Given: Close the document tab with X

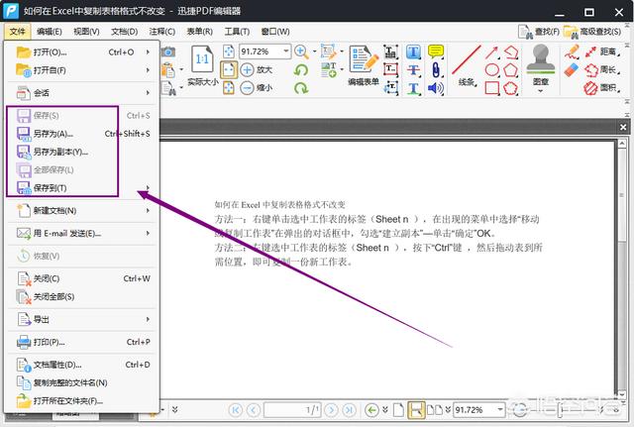Looking at the screenshot, I should [623, 128].
